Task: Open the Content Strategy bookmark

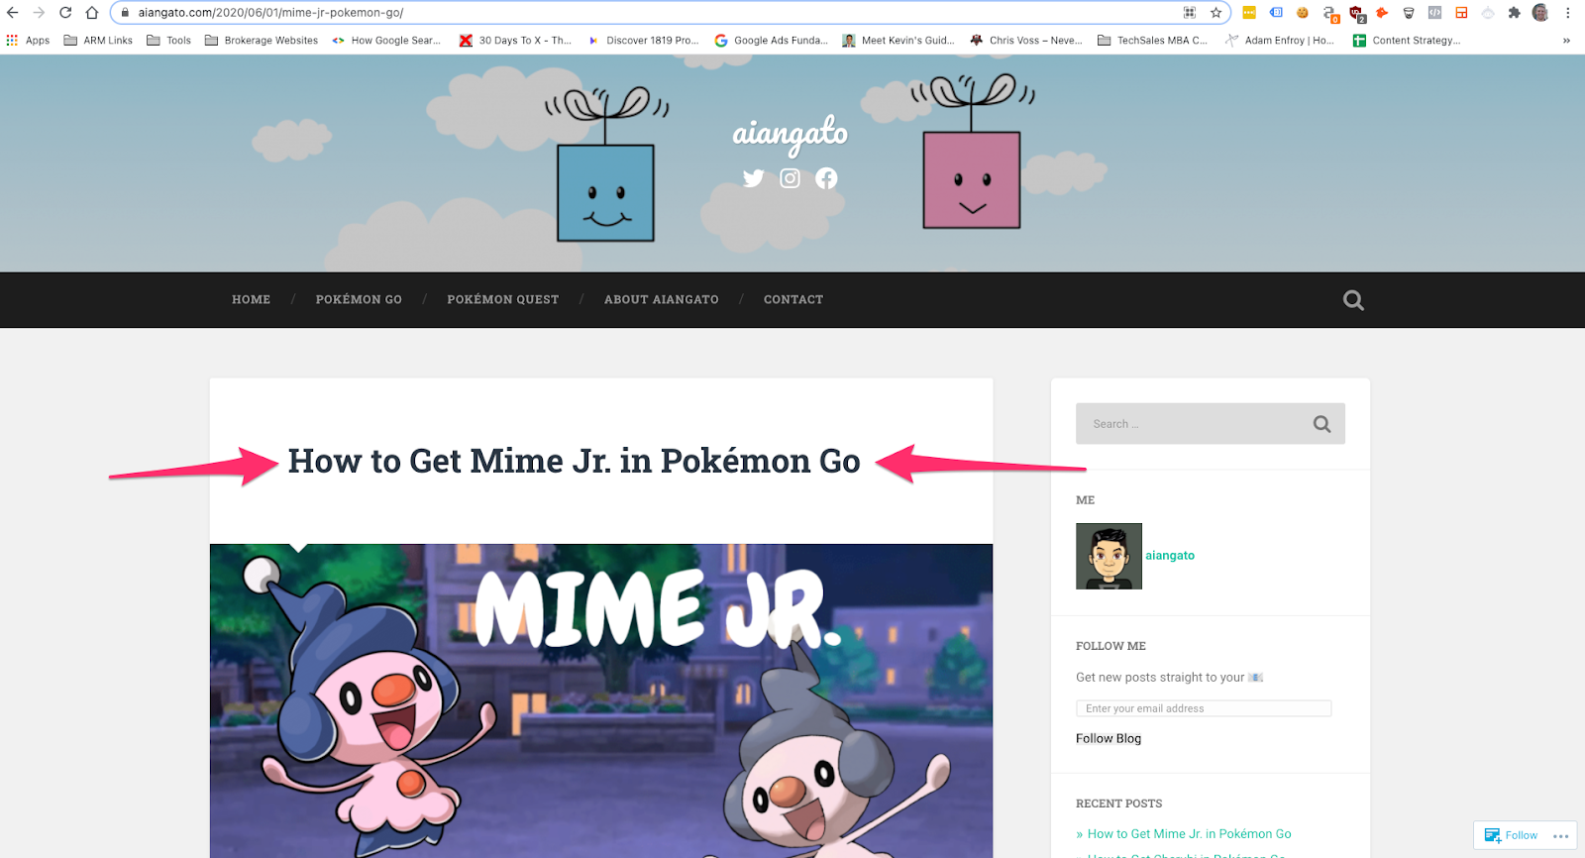Action: pyautogui.click(x=1407, y=41)
